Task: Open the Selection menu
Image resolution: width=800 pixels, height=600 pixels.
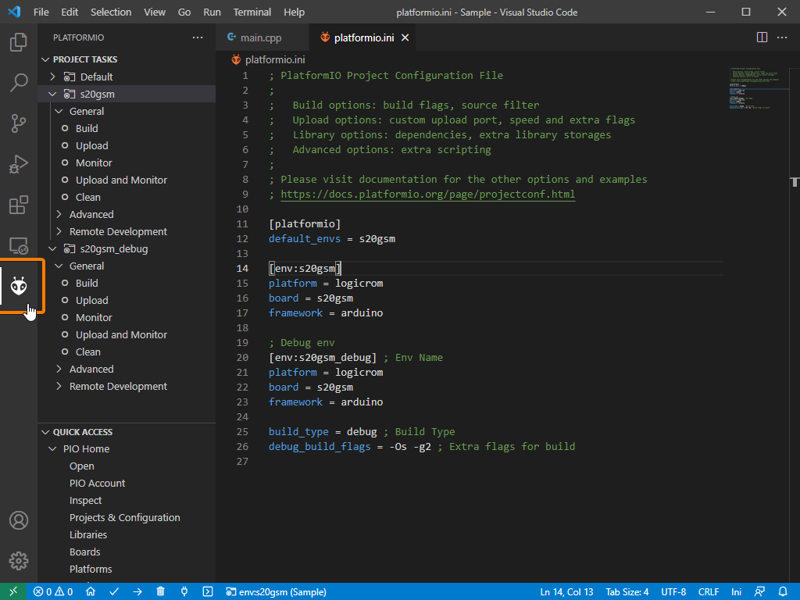Action: [x=111, y=12]
